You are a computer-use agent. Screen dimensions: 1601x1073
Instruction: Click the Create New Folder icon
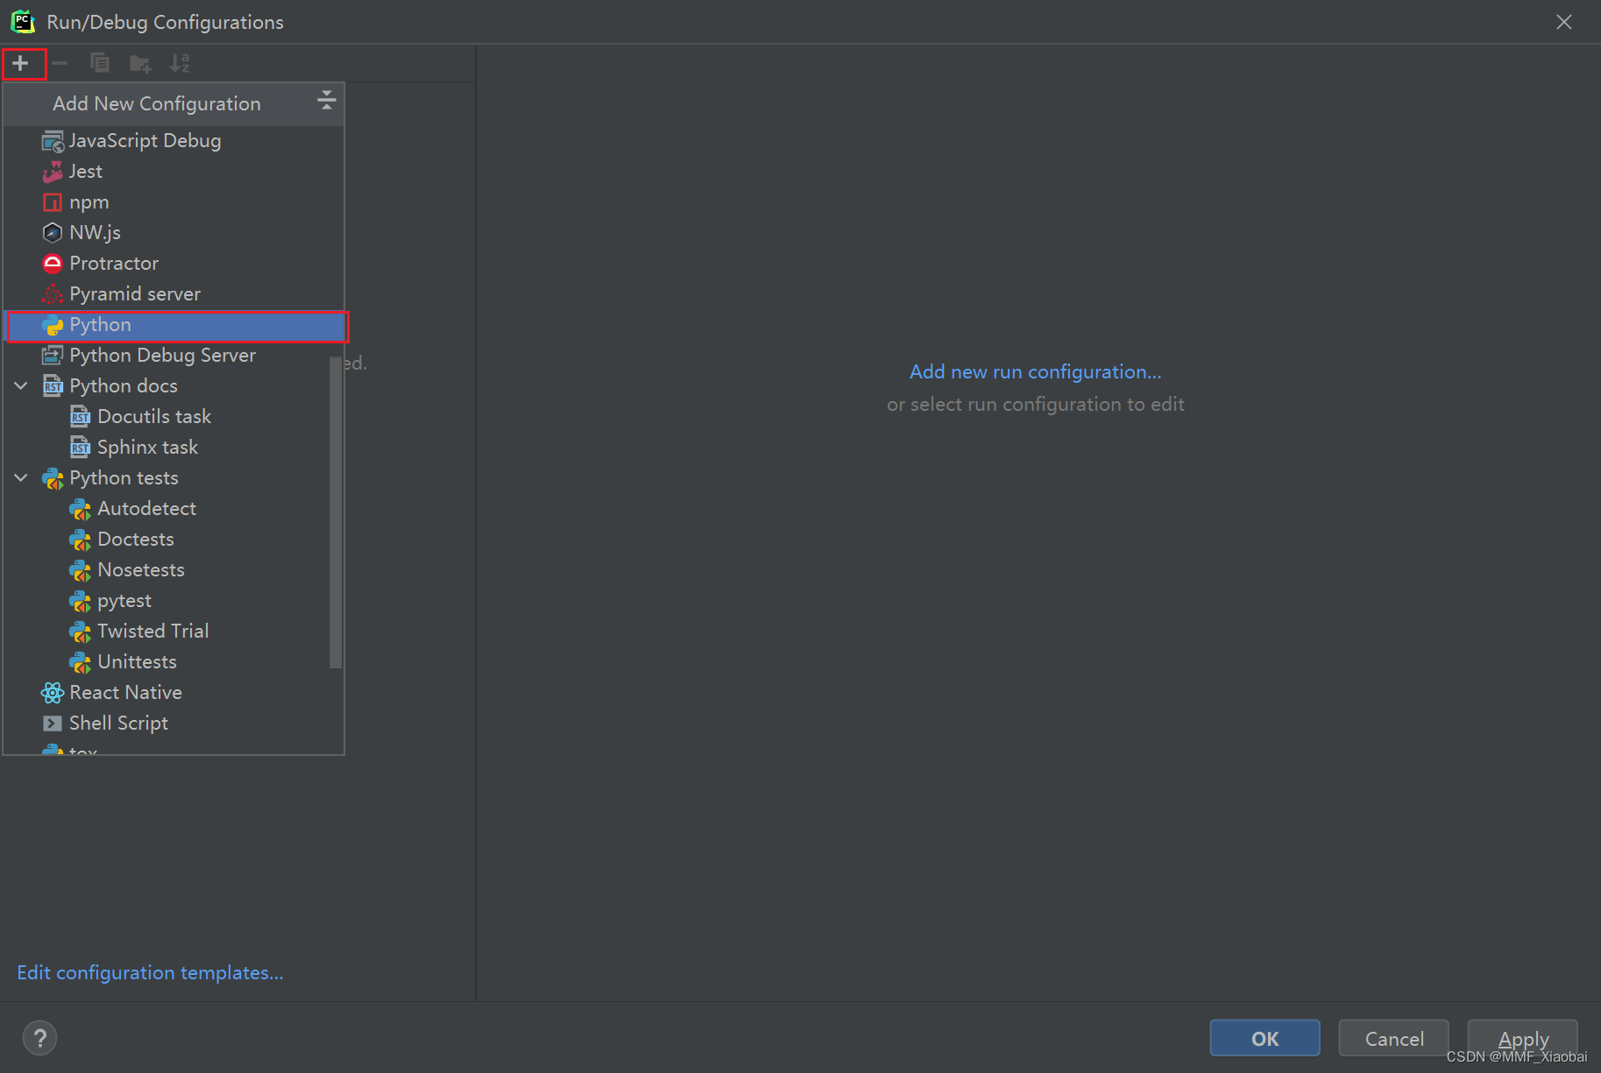point(140,63)
